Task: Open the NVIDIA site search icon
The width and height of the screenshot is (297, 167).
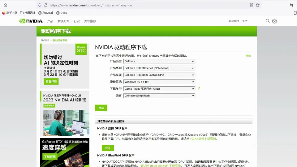Action: click(x=267, y=21)
